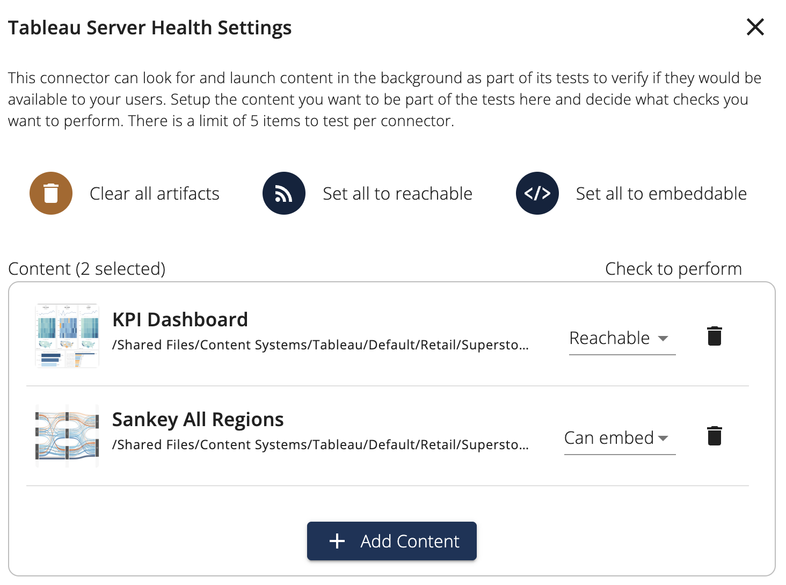Open the Reachable check dropdown for KPI Dashboard
The image size is (786, 585).
[621, 338]
